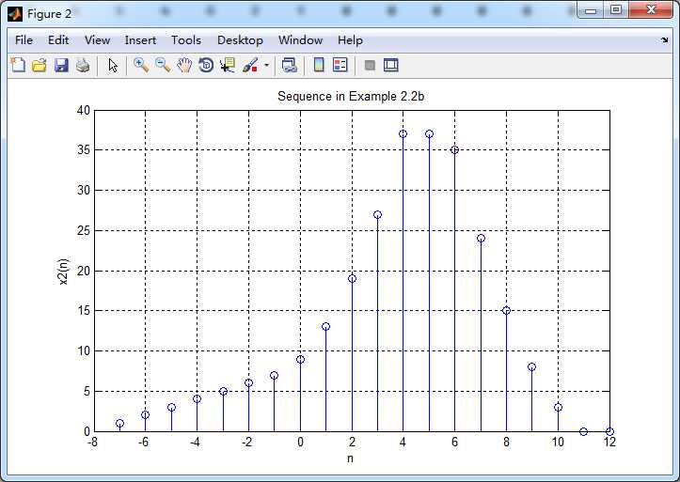
Task: Open a file with the folder icon
Action: point(40,66)
